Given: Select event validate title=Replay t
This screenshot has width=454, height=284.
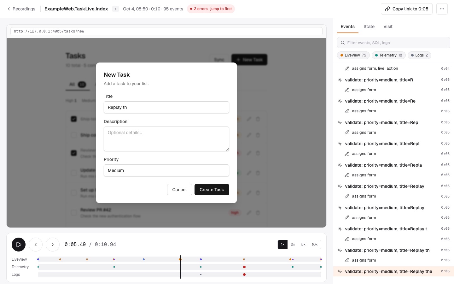Looking at the screenshot, I should coord(393,229).
